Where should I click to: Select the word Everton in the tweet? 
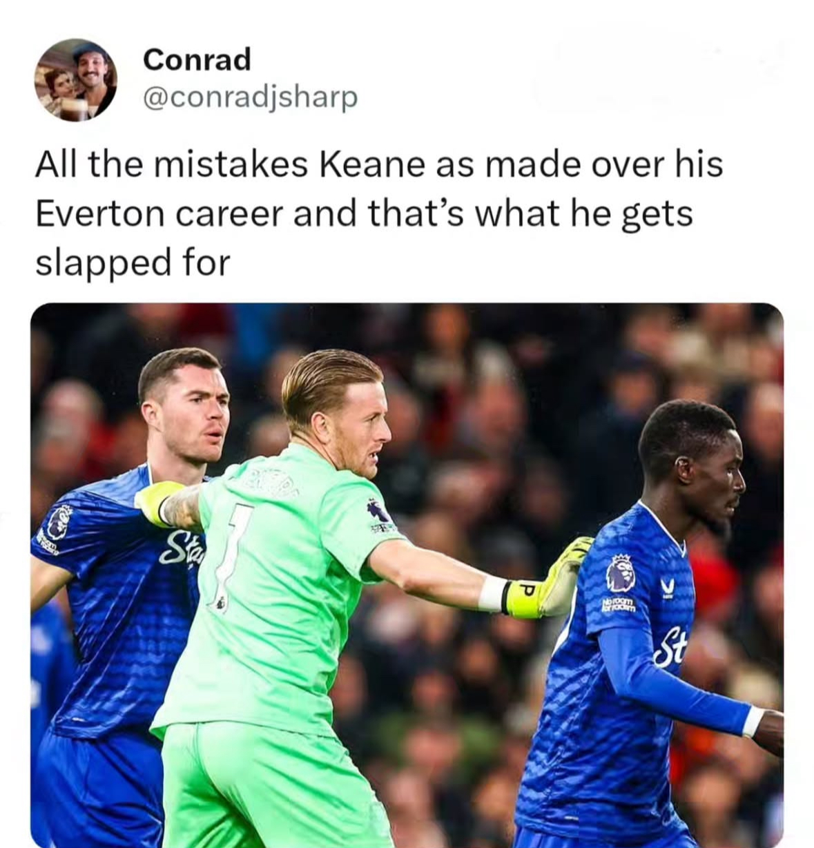tap(99, 214)
